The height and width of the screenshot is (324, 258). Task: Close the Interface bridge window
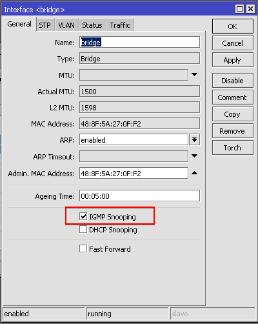coord(250,9)
